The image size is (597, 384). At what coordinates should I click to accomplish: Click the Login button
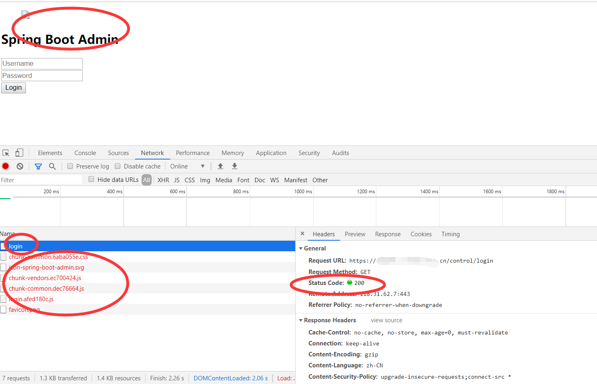(x=13, y=88)
